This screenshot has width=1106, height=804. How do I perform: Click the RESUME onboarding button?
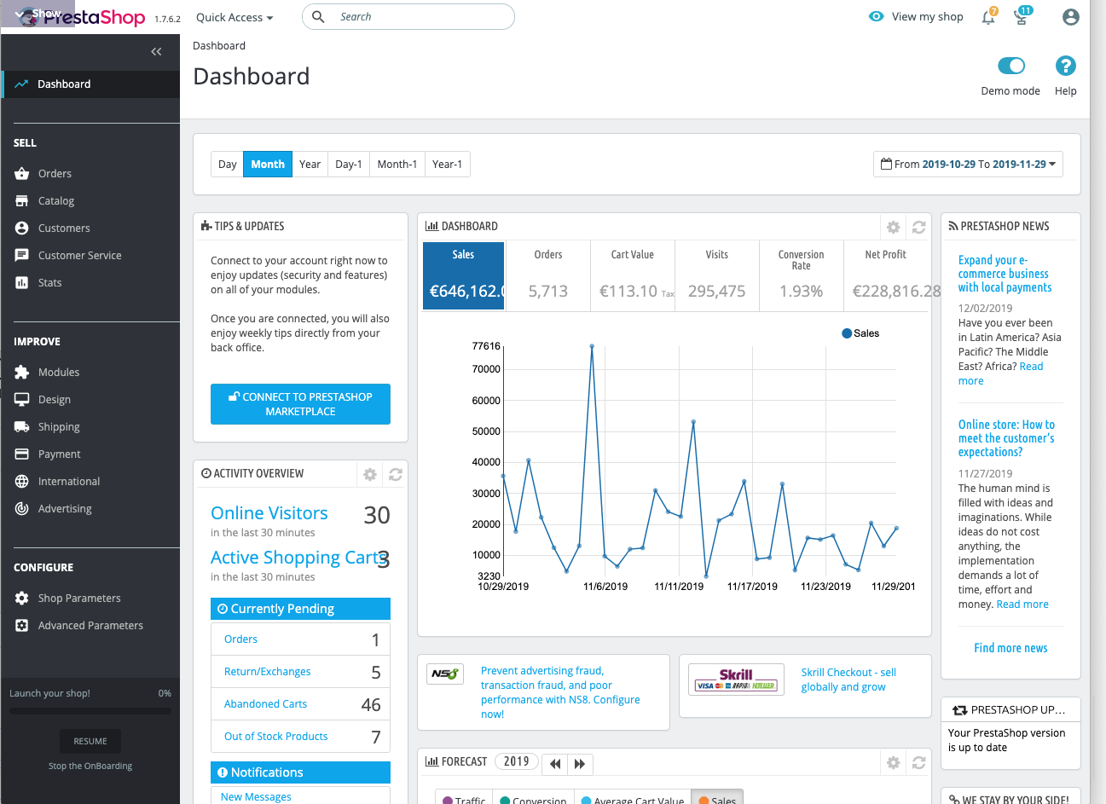[90, 741]
